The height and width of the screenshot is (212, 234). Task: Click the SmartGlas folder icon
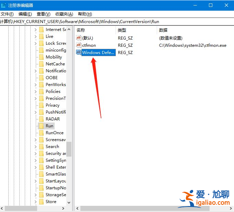tap(41, 174)
